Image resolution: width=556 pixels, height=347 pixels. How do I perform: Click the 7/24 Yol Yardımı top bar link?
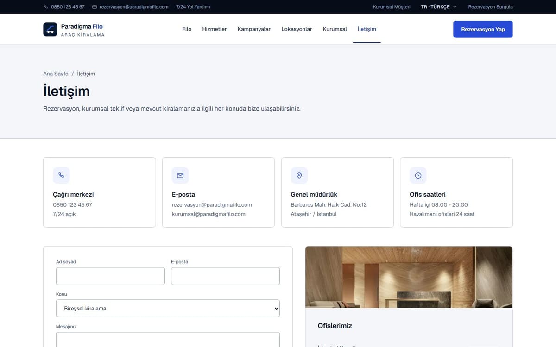click(193, 7)
